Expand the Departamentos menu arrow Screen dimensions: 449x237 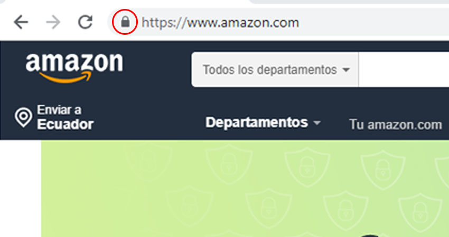(x=317, y=123)
